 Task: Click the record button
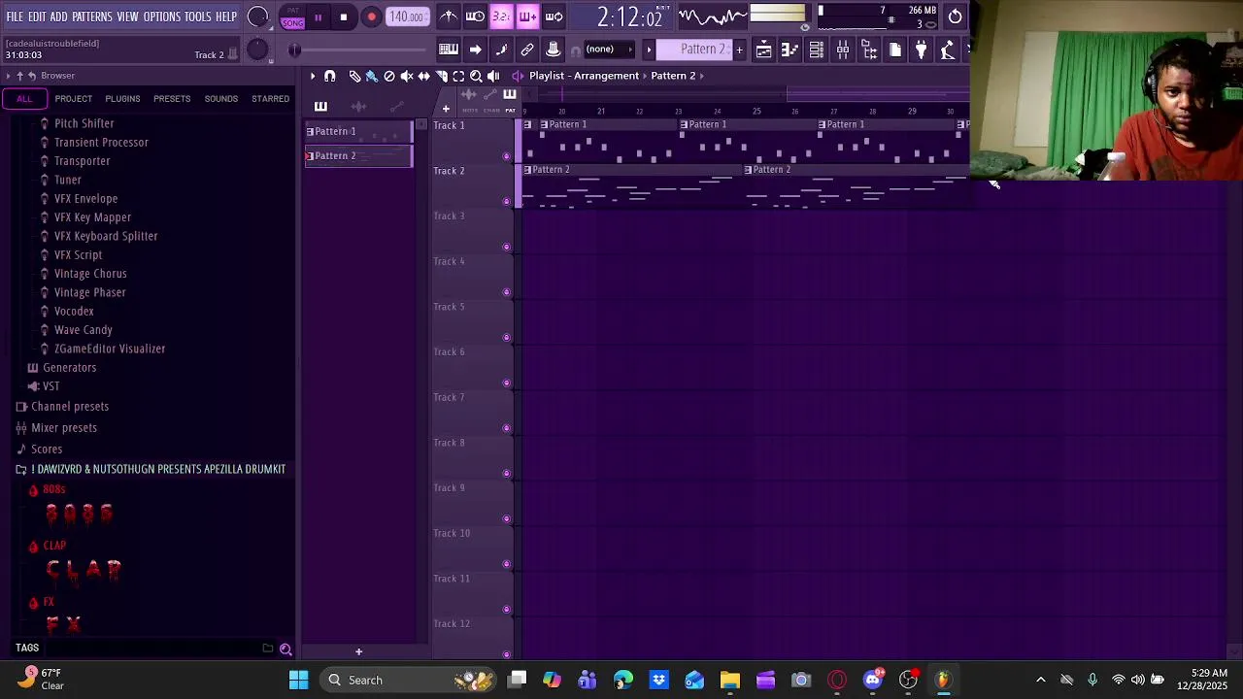coord(371,17)
